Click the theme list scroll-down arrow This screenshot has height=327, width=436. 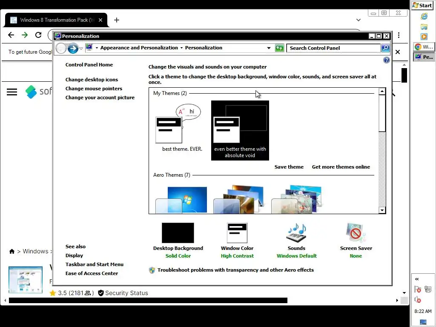click(382, 210)
